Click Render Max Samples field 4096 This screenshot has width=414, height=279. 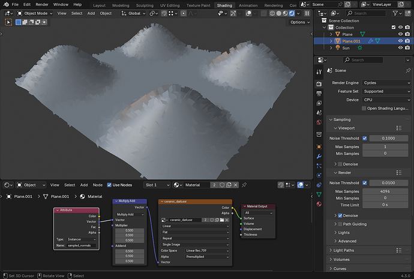[385, 191]
